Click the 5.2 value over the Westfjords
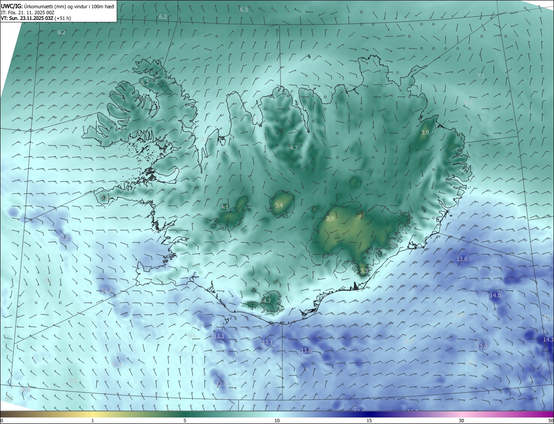 point(145,82)
